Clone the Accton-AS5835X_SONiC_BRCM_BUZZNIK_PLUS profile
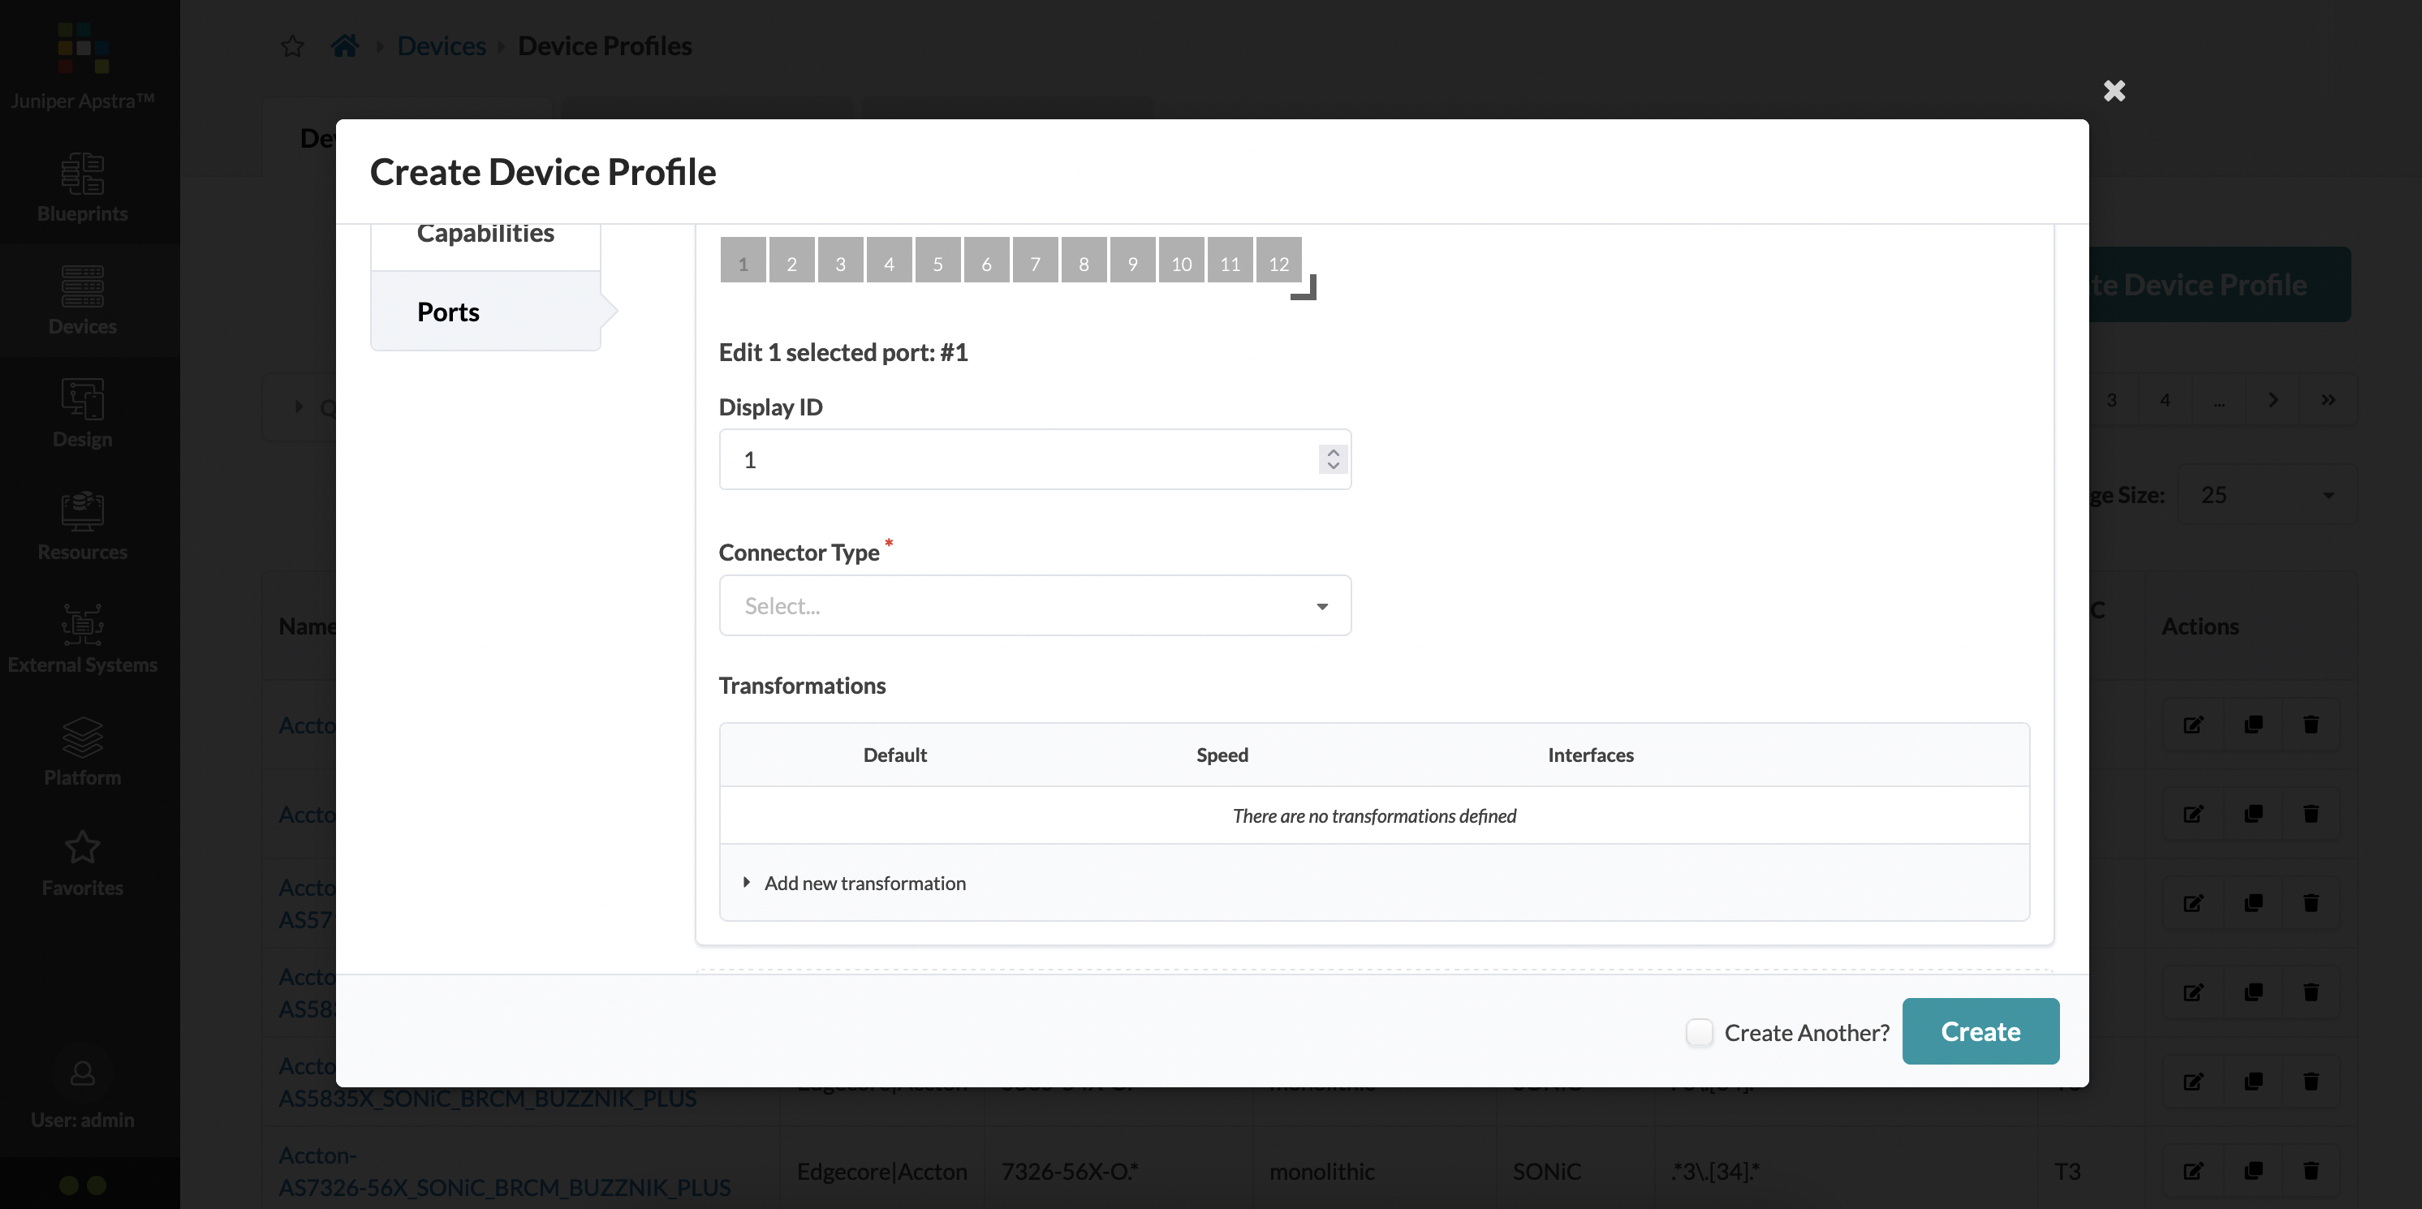2422x1209 pixels. pyautogui.click(x=2252, y=1081)
